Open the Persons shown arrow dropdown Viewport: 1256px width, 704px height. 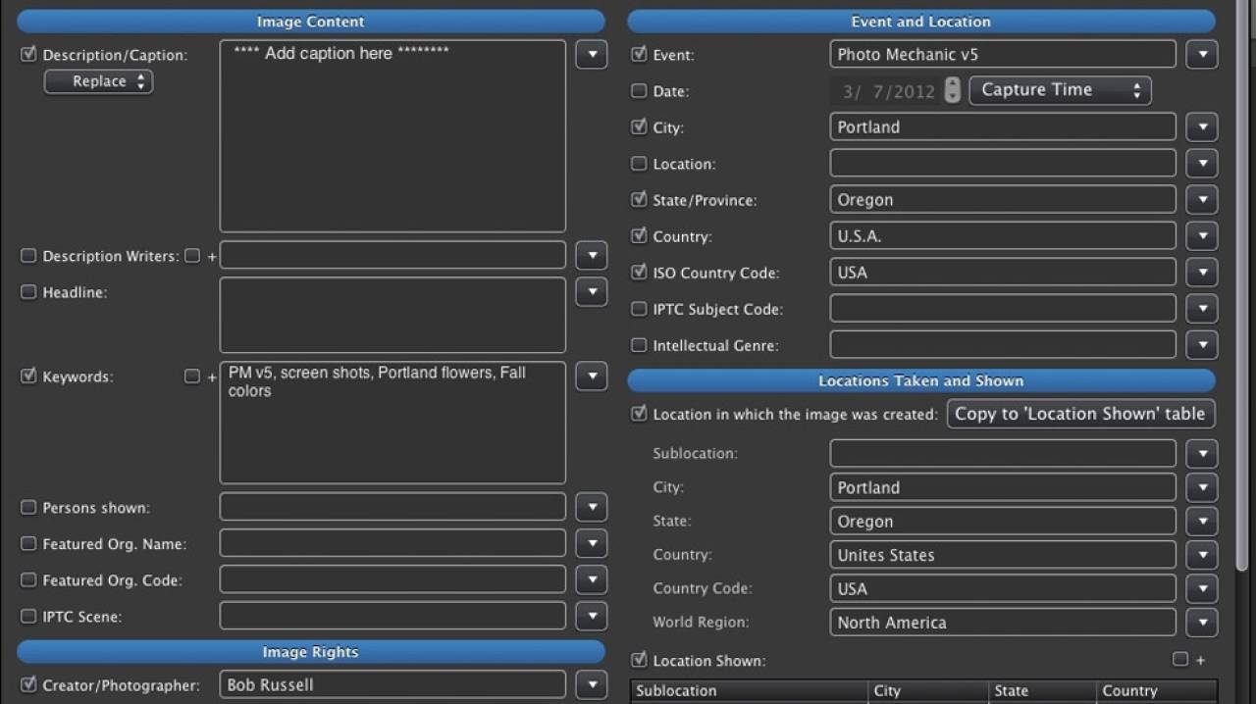(x=591, y=508)
